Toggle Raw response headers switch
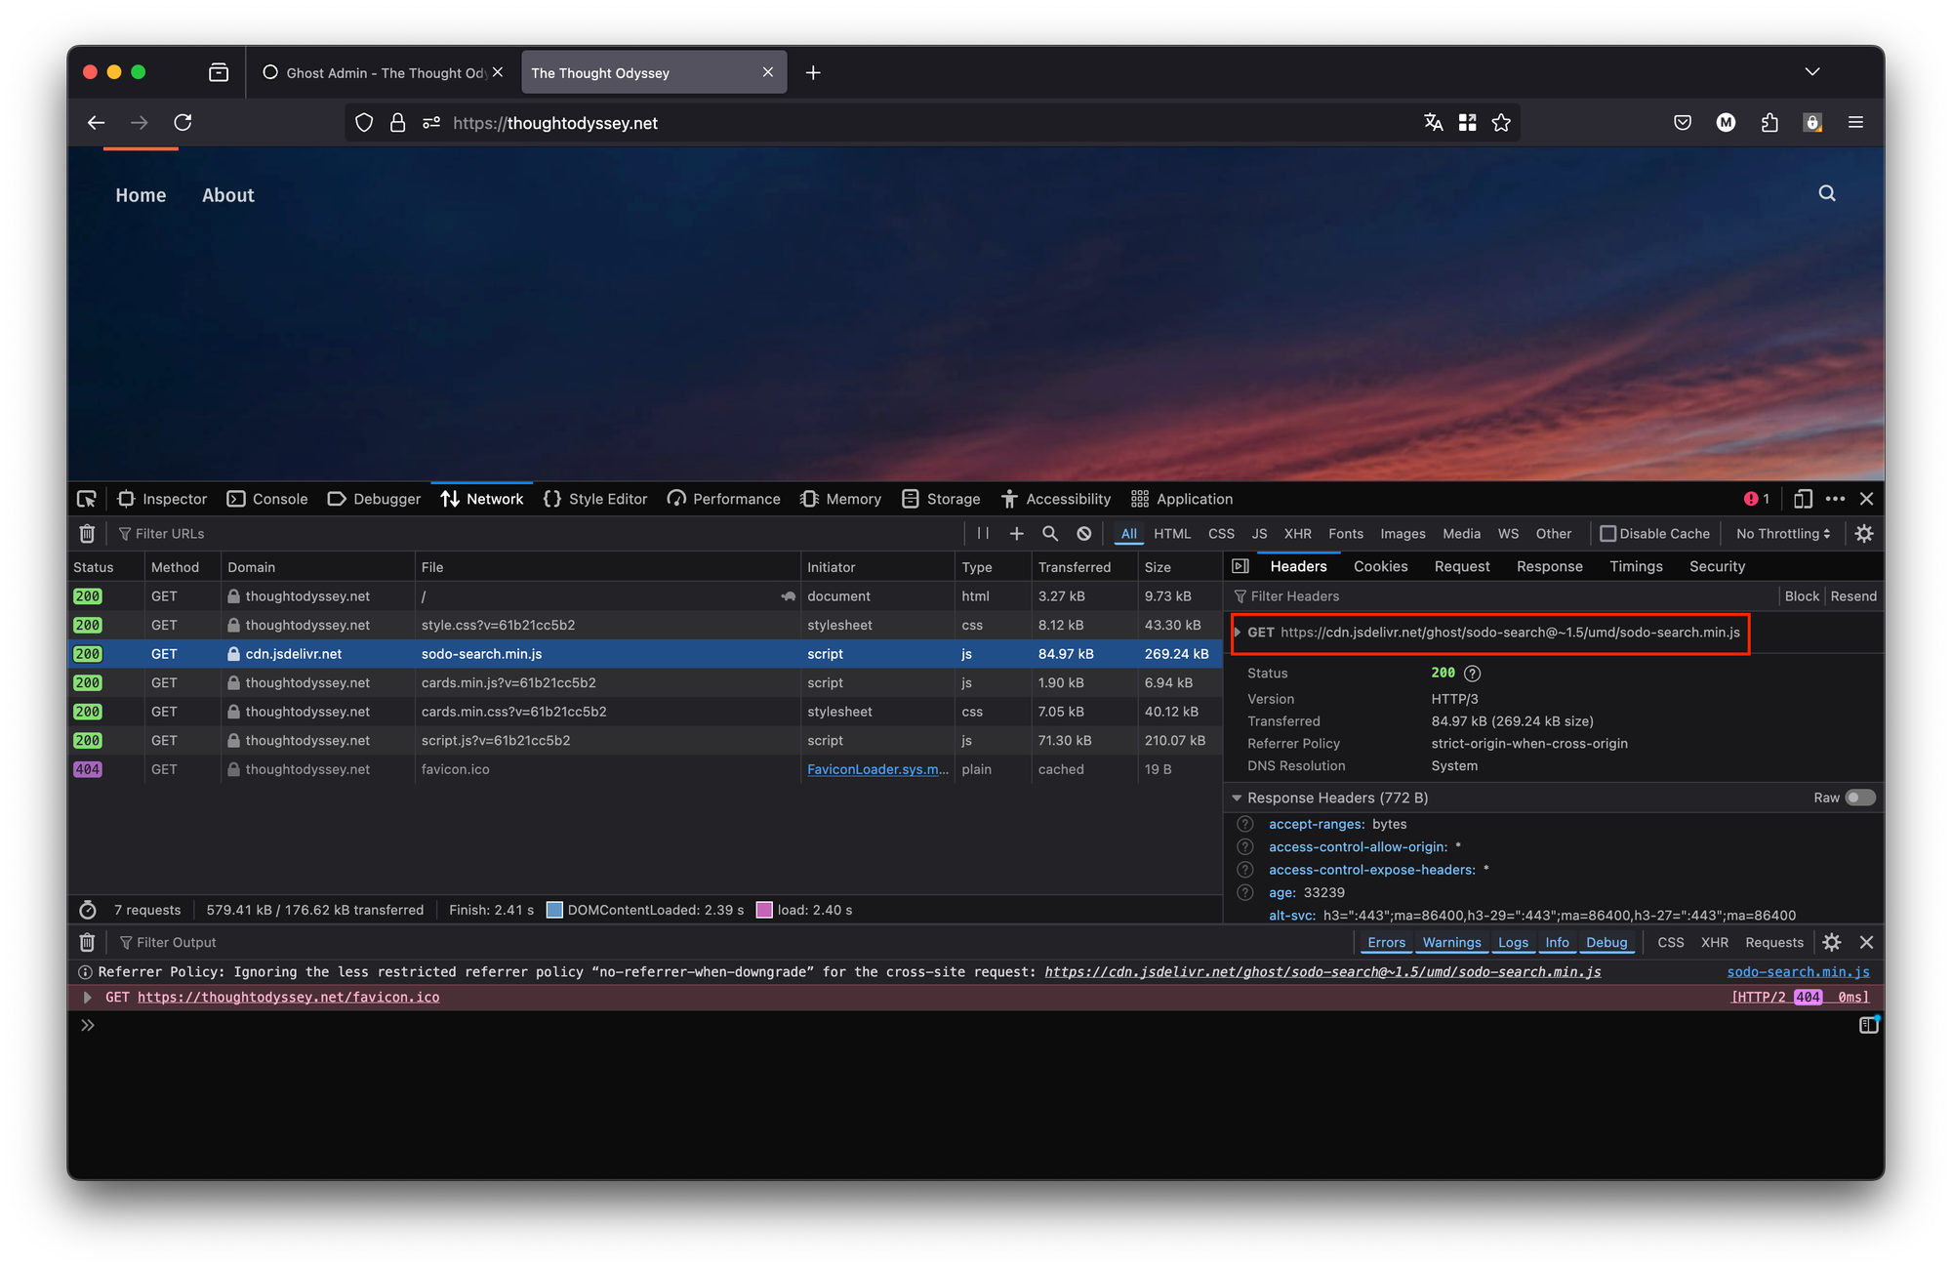 1859,798
